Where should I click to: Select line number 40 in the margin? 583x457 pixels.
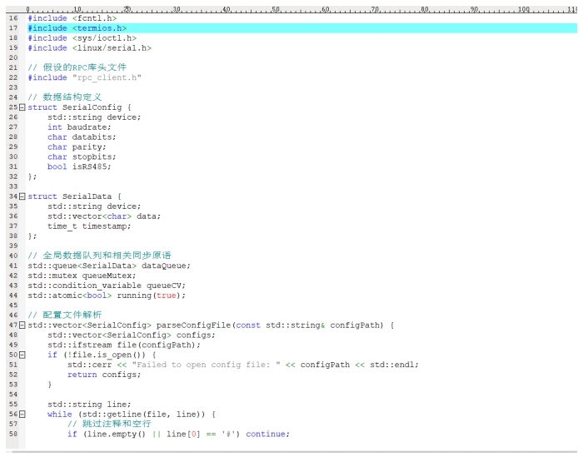(12, 256)
